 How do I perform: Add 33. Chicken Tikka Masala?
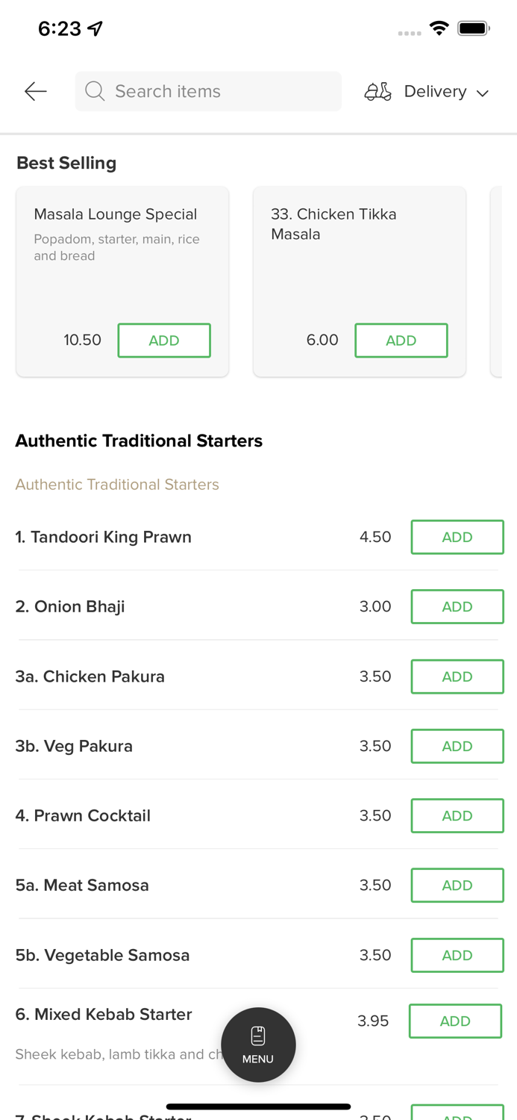pyautogui.click(x=401, y=340)
